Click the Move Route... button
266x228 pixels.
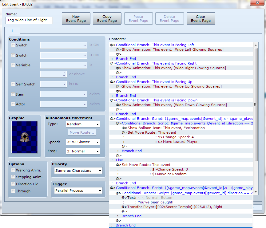click(x=82, y=132)
